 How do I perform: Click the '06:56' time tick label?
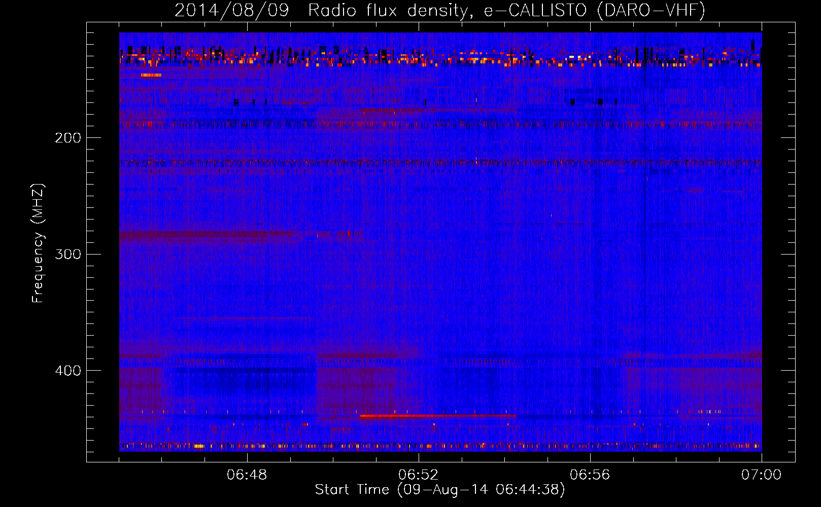tap(590, 475)
